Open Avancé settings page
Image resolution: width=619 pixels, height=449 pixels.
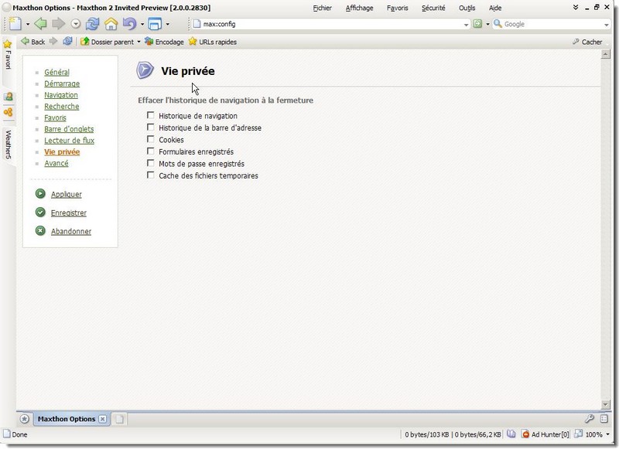tap(56, 163)
